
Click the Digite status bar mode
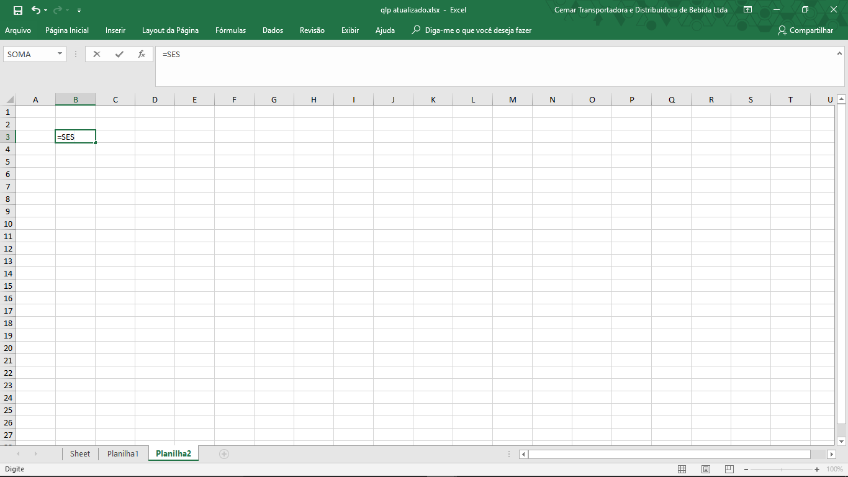pos(15,469)
